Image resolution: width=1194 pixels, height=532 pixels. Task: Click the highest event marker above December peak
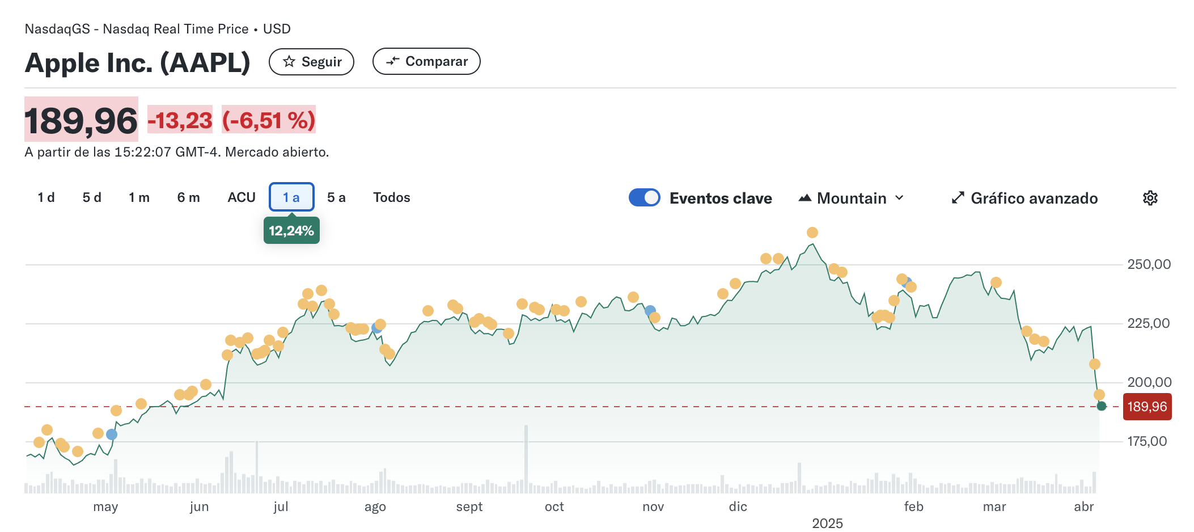812,233
